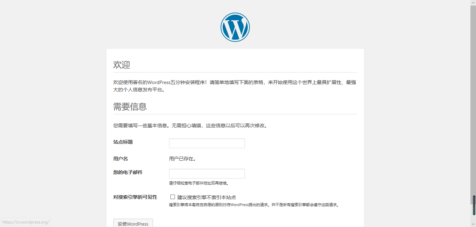Image resolution: width=476 pixels, height=227 pixels.
Task: Click the 欢迎 heading
Action: click(122, 65)
